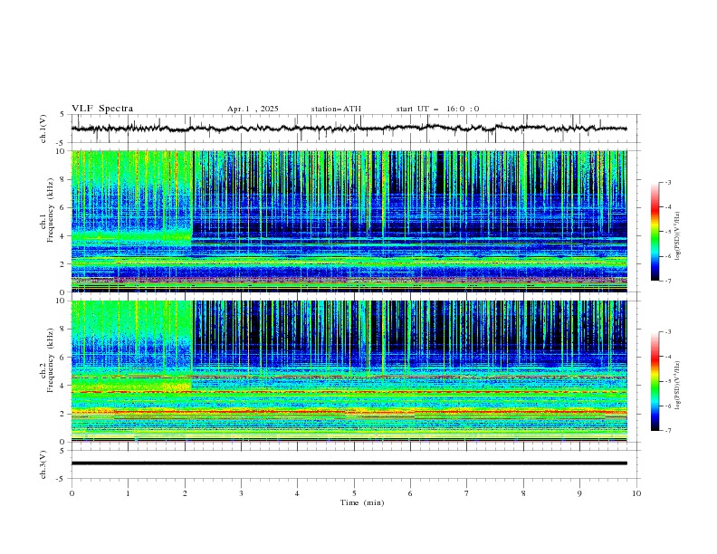717x554 pixels.
Task: Click the "3" tick on the time axis
Action: pyautogui.click(x=241, y=493)
